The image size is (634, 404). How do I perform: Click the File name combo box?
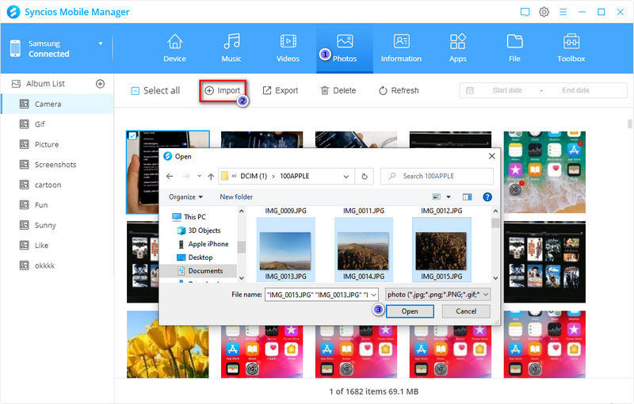[322, 295]
